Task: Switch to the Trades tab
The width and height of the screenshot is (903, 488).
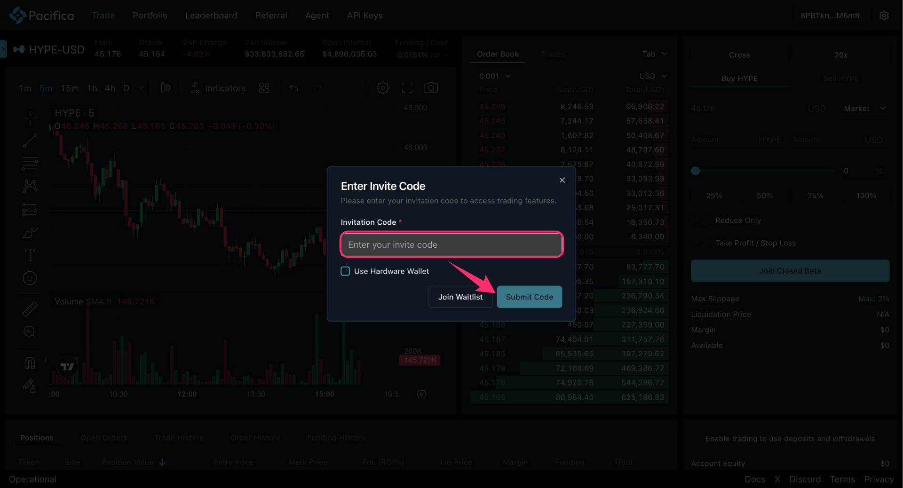Action: (553, 54)
